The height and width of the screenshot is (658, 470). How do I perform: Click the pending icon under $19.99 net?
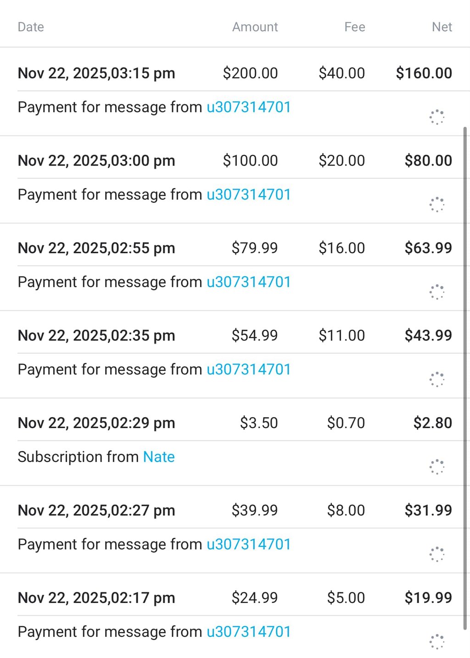pos(436,641)
